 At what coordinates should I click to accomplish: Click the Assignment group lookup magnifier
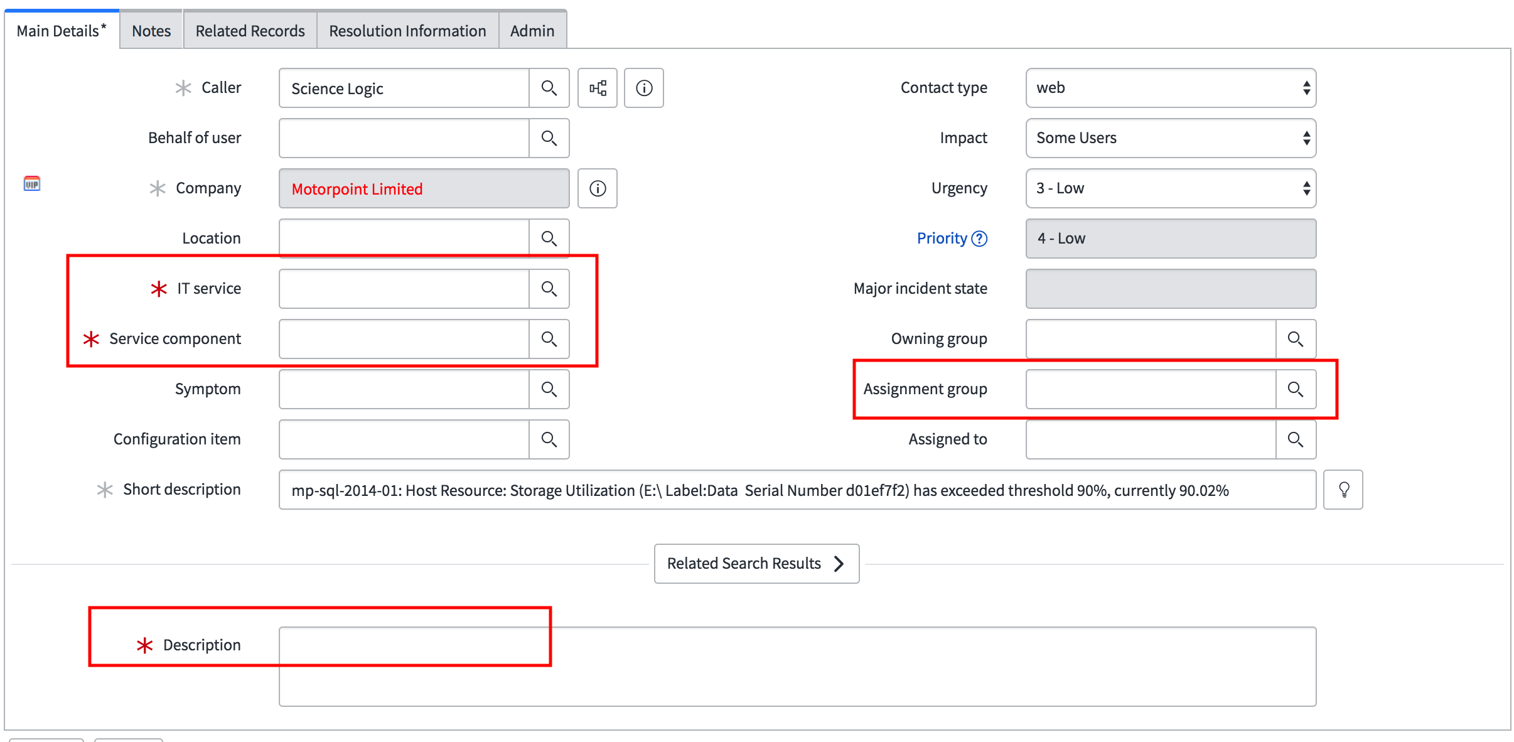1296,389
